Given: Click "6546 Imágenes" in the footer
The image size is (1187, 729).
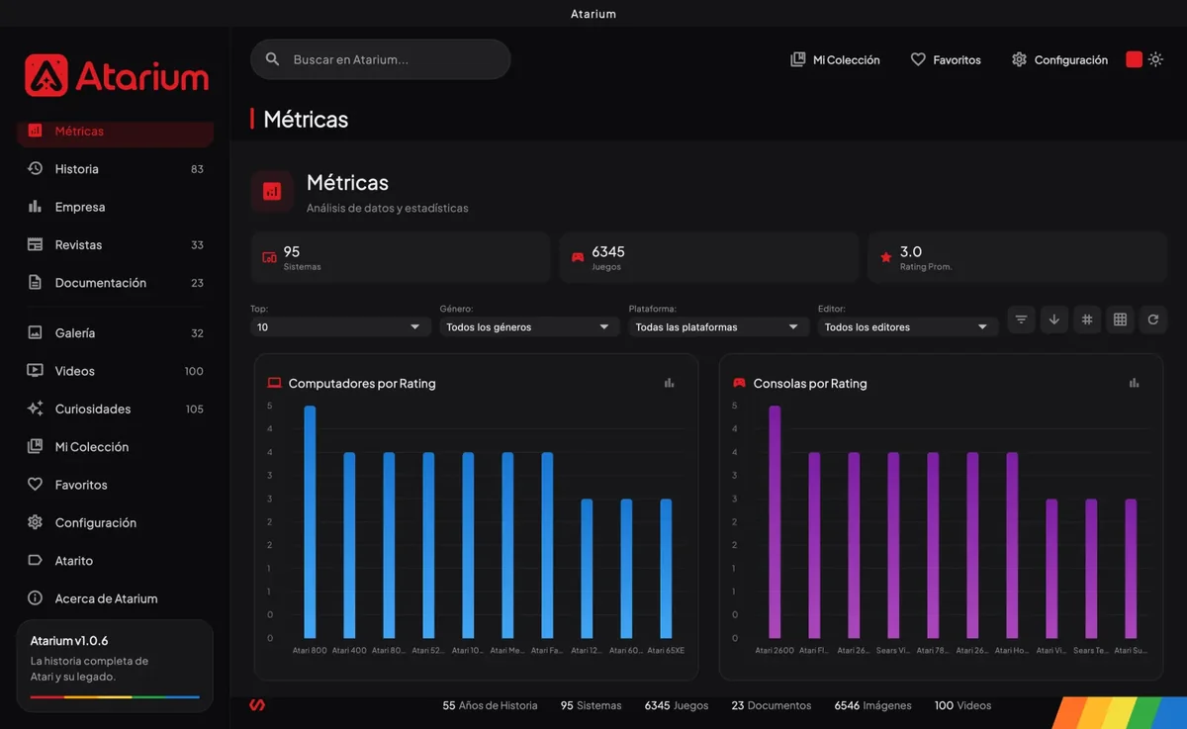Looking at the screenshot, I should (873, 705).
